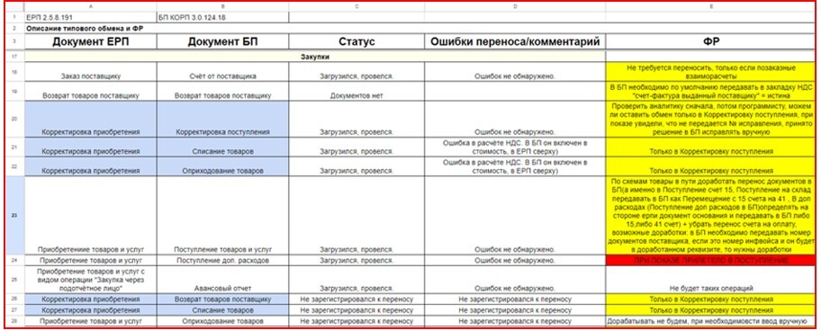
Task: Select row header 25
Action: click(14, 280)
